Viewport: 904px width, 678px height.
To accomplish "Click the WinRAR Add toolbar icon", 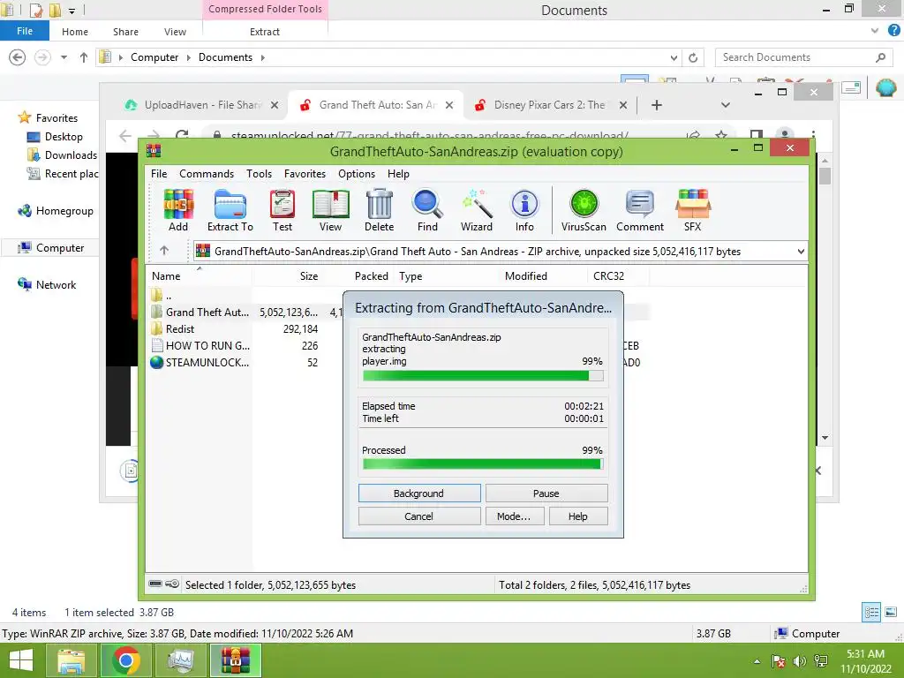I will click(x=178, y=210).
